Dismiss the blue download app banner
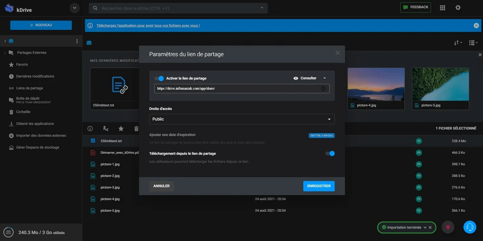The image size is (483, 241). pyautogui.click(x=476, y=25)
